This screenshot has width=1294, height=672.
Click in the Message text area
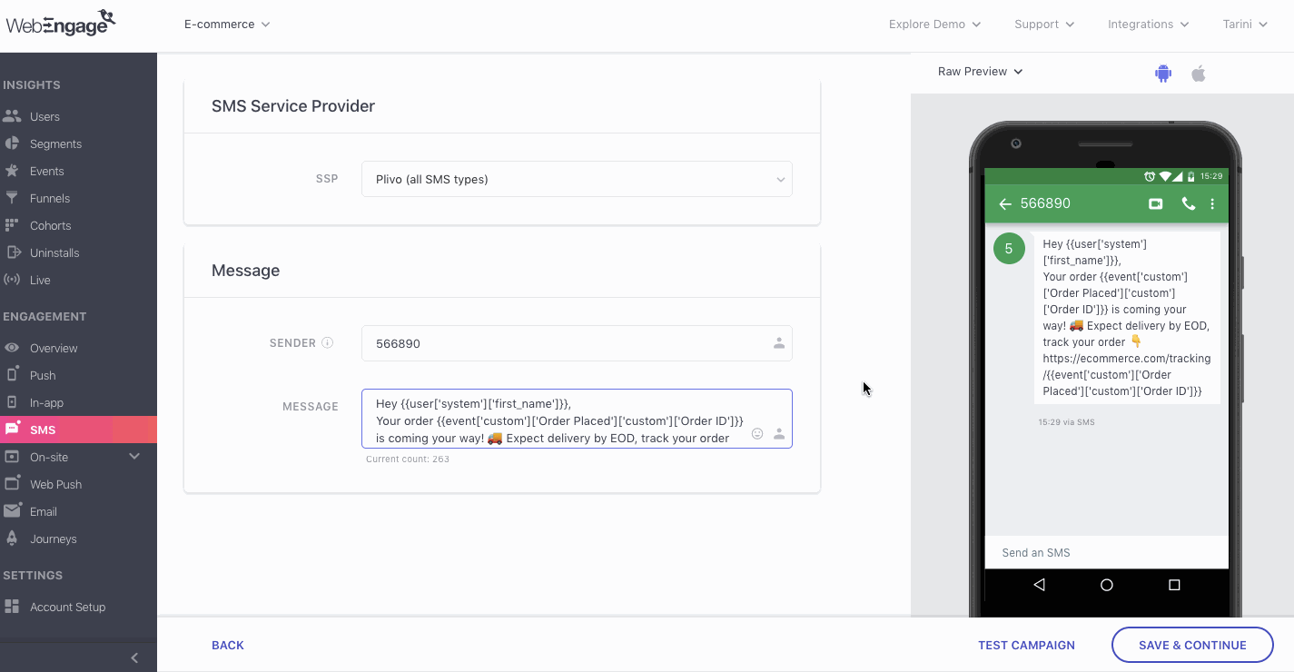pyautogui.click(x=577, y=419)
